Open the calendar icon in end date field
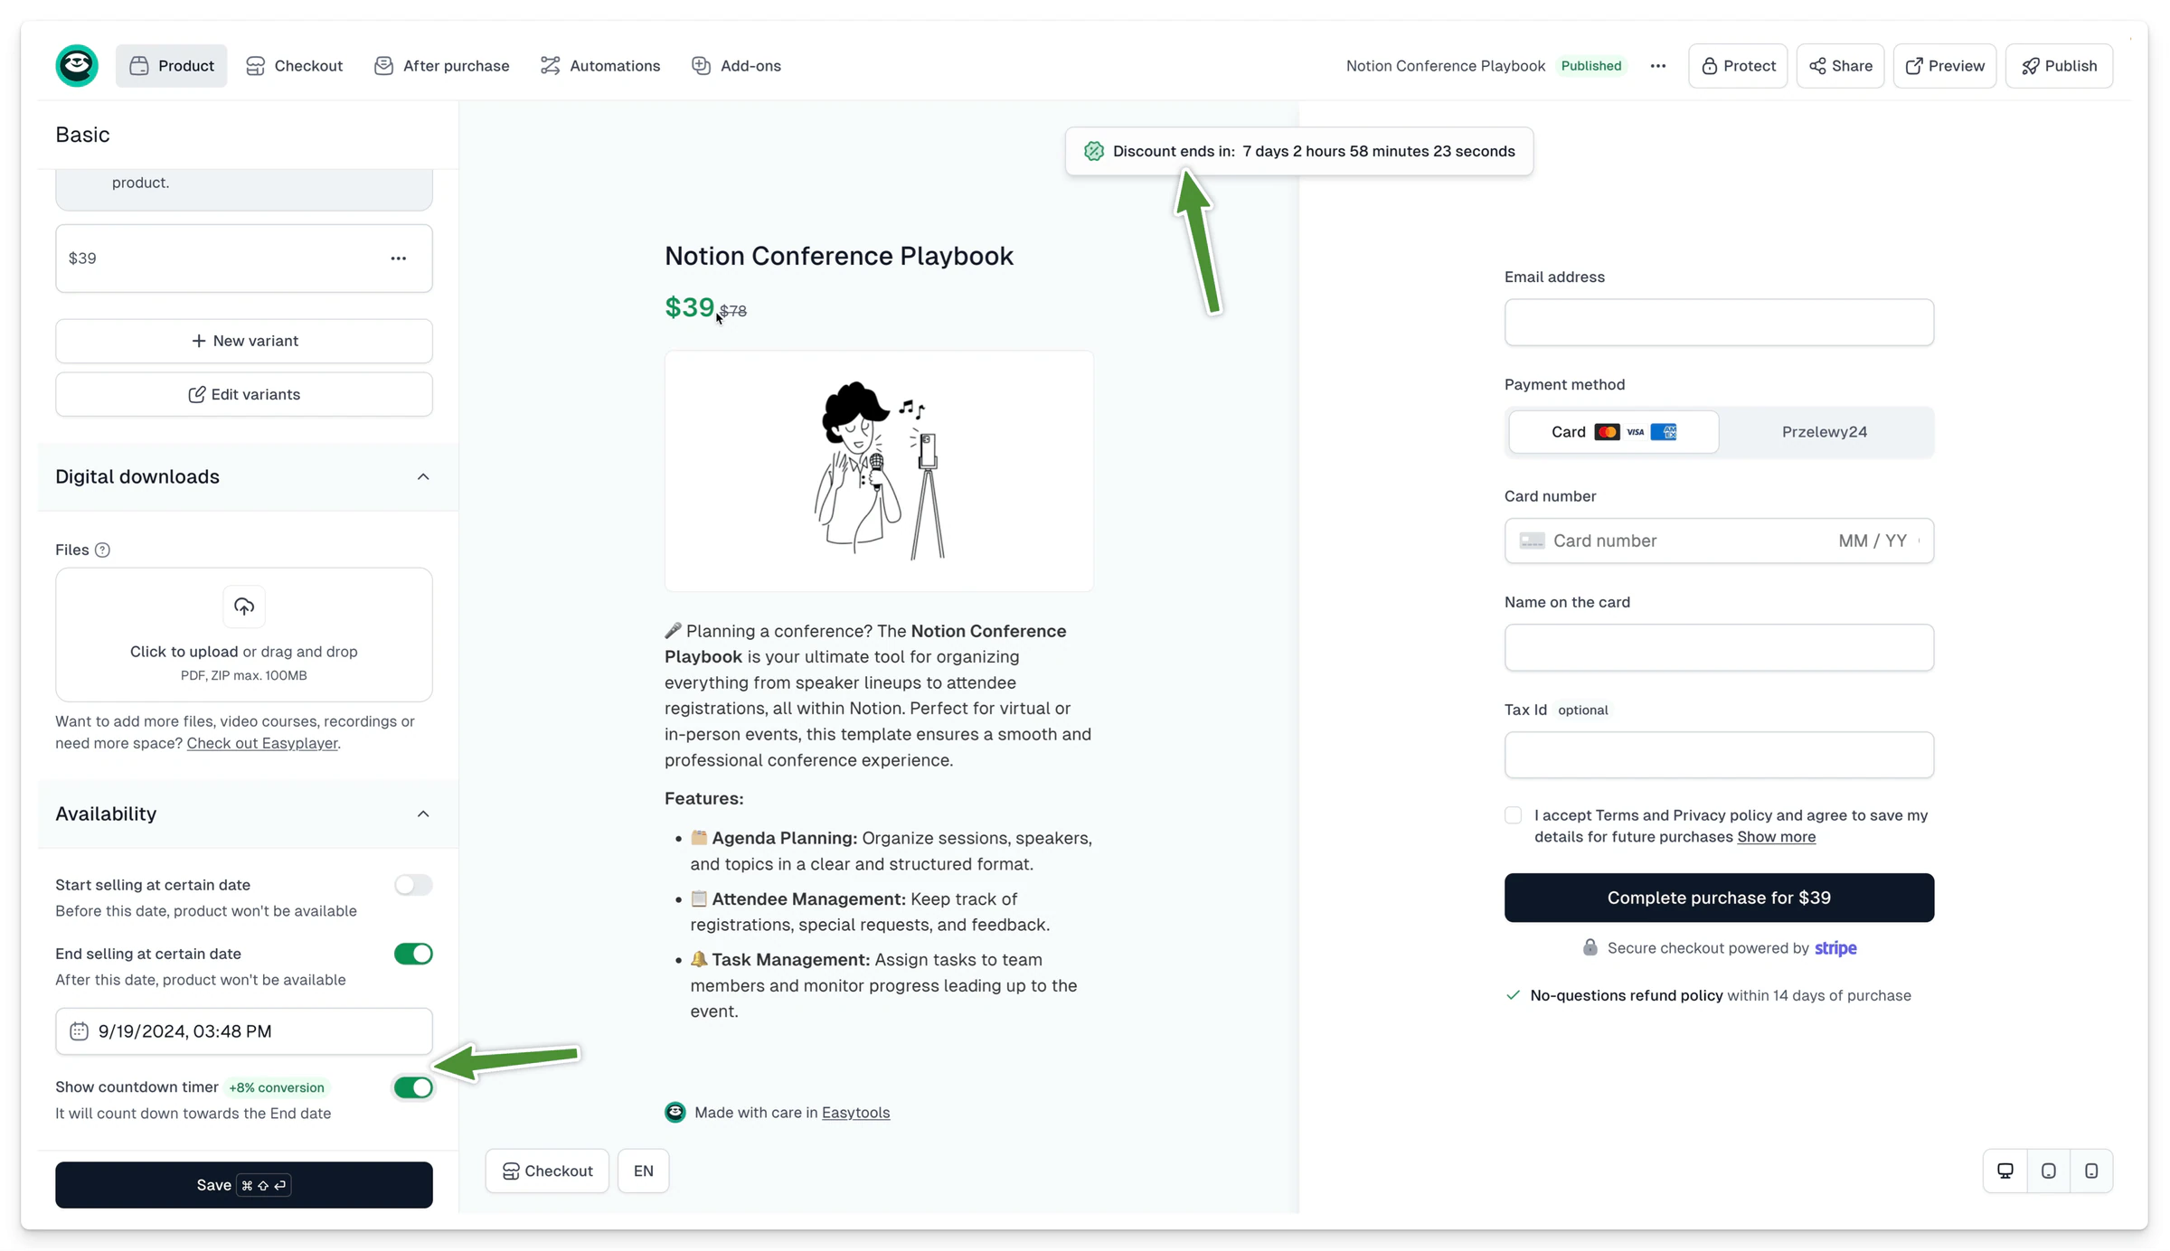Viewport: 2170px width, 1251px height. click(79, 1031)
